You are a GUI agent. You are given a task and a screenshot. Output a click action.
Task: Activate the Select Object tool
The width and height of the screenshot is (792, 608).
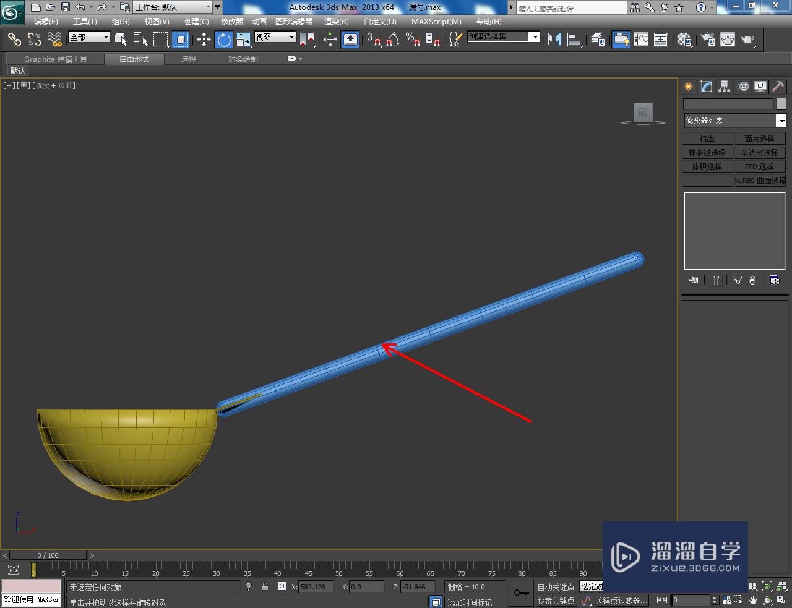[x=121, y=40]
